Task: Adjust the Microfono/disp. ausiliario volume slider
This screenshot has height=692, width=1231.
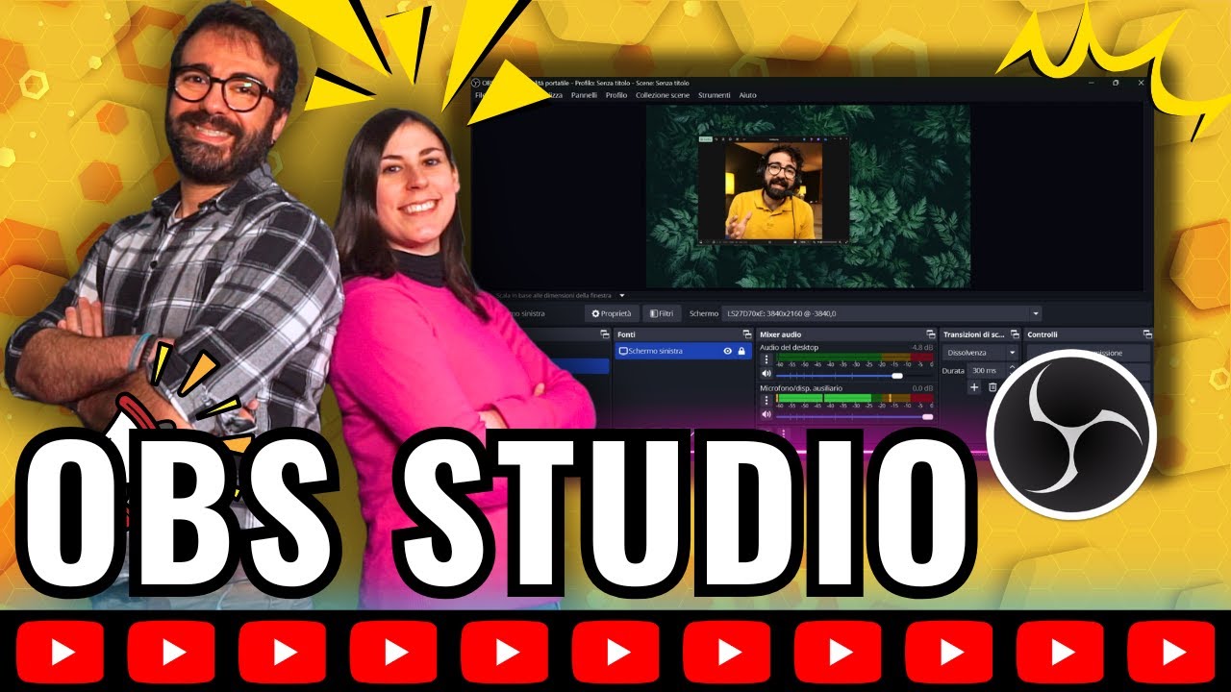Action: (854, 416)
